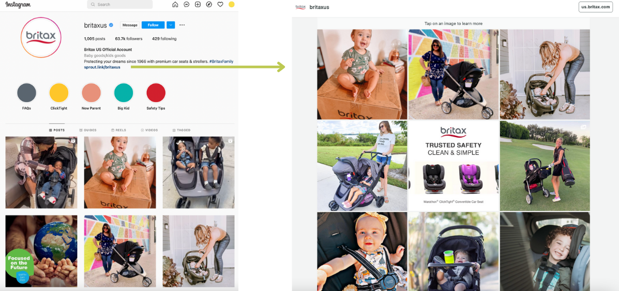Follow the britaxus account
This screenshot has height=291, width=619.
pos(153,25)
